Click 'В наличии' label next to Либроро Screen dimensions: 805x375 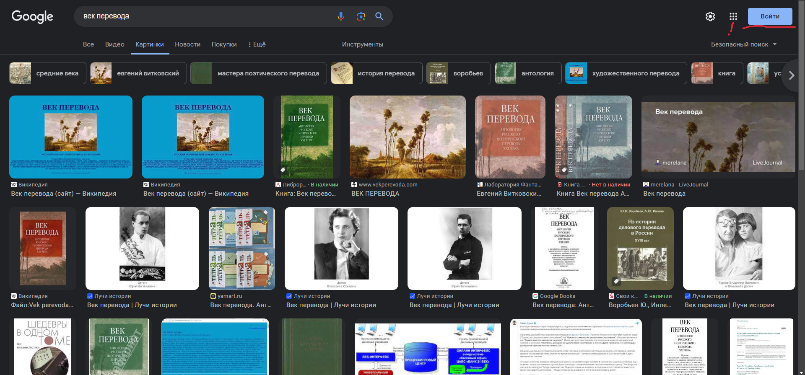pyautogui.click(x=325, y=185)
